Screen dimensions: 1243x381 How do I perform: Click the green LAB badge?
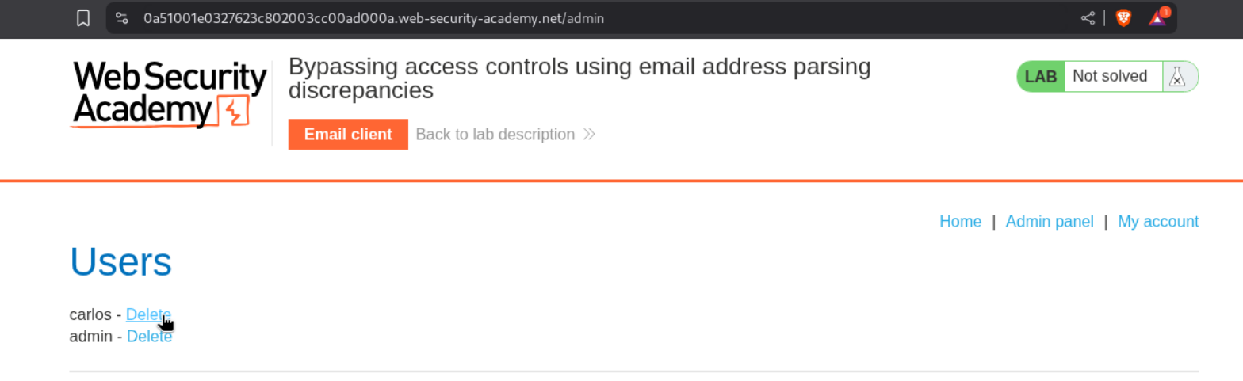(x=1040, y=77)
